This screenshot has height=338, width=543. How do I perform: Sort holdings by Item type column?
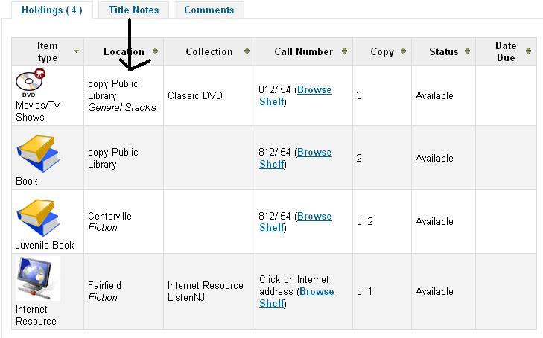coord(76,51)
